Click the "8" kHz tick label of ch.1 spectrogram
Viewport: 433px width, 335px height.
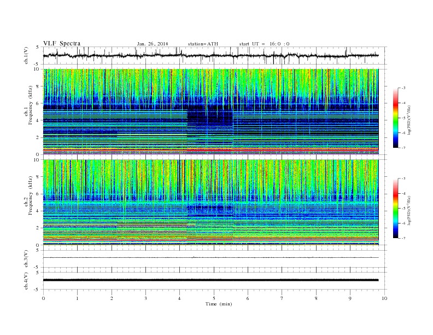tap(38, 86)
